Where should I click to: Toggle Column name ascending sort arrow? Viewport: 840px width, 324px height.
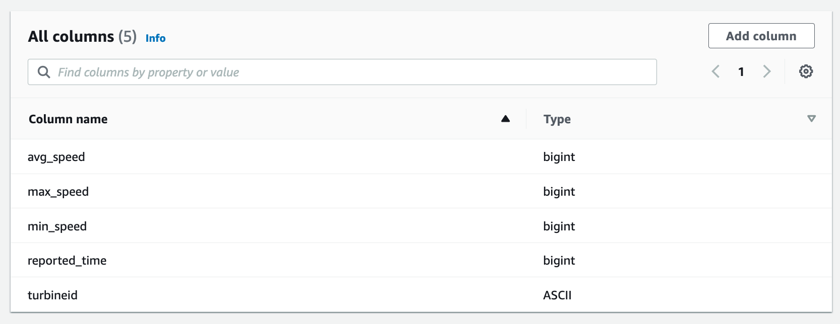(x=505, y=119)
